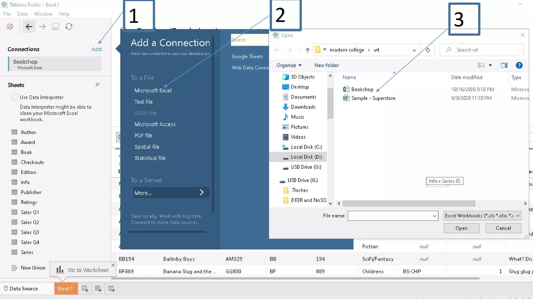Click the refresh data source icon
Image resolution: width=533 pixels, height=300 pixels.
click(69, 27)
